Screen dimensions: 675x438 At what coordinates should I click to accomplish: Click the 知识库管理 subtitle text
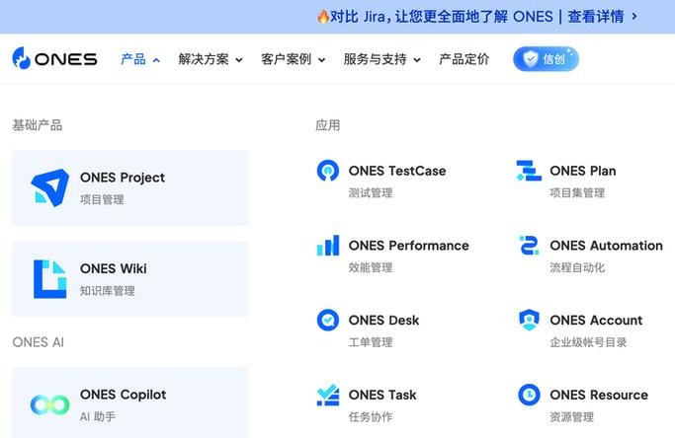click(x=107, y=291)
